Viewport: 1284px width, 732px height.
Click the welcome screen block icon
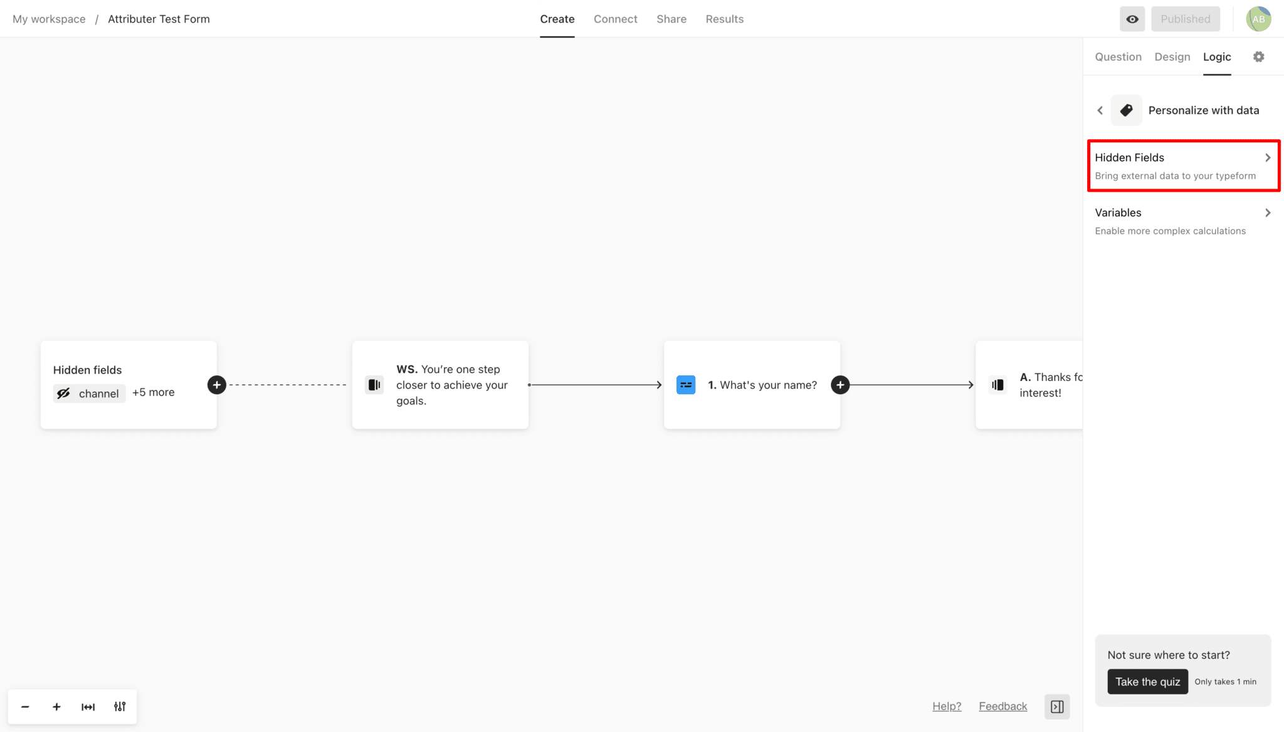coord(374,385)
